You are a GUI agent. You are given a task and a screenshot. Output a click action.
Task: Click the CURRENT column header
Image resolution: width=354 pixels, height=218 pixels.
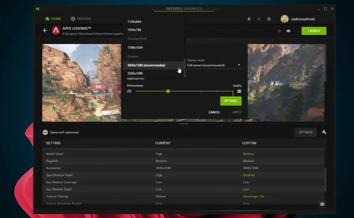pos(163,143)
